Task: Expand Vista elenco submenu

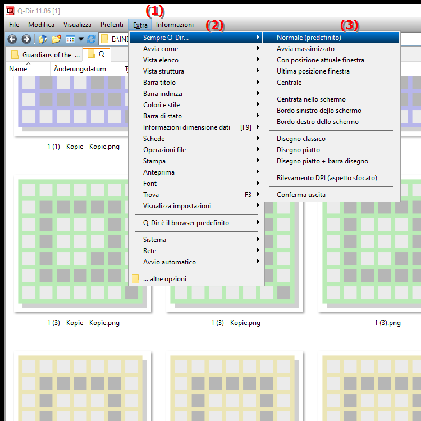Action: [x=196, y=60]
